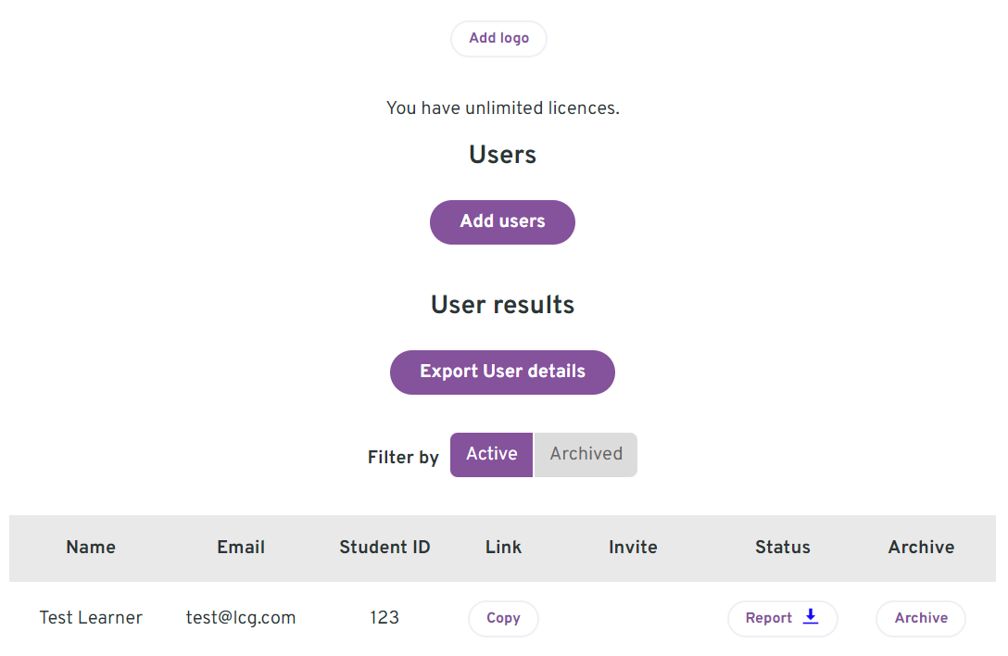Click the Add logo button
1008x656 pixels.
[498, 39]
